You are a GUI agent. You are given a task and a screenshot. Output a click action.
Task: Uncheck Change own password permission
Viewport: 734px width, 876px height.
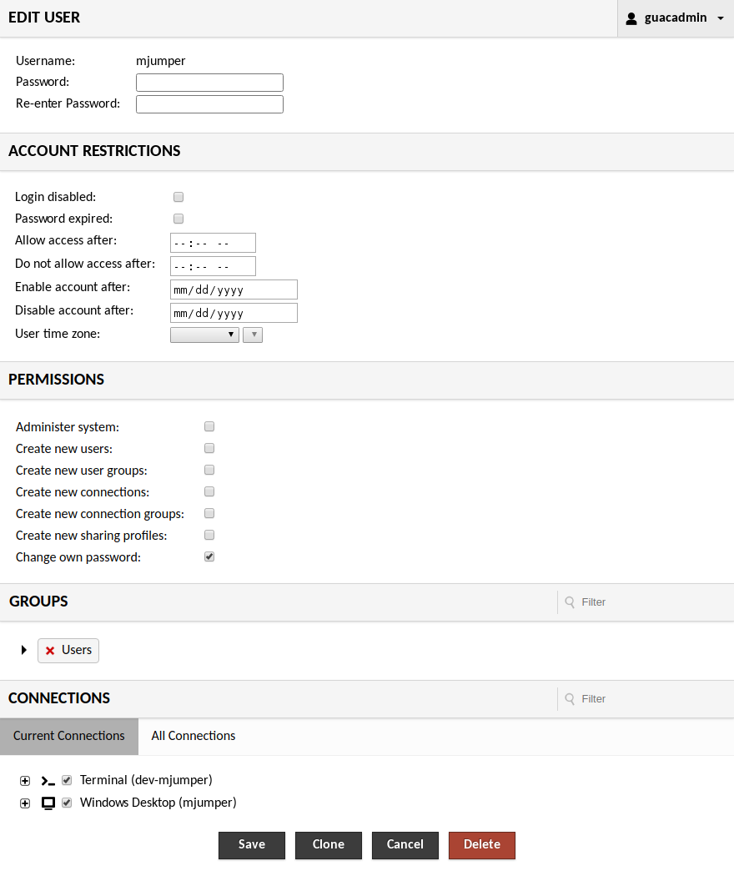point(209,556)
